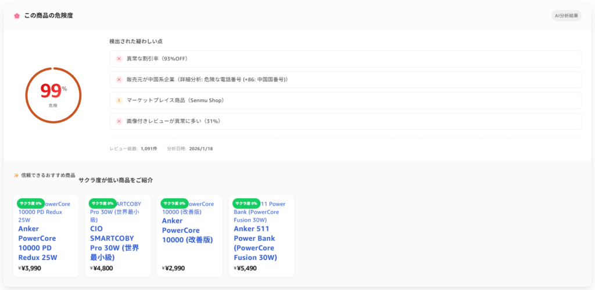Click the red X icon for 販売元が中国系企業
The image size is (595, 290).
(x=119, y=79)
